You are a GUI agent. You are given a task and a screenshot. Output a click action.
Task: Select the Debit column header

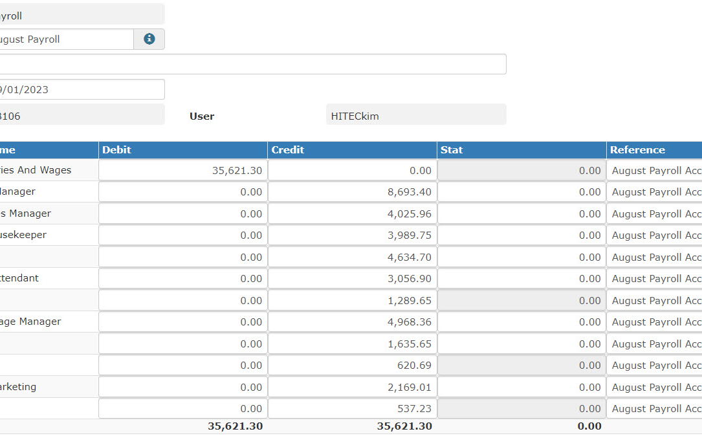(x=183, y=149)
